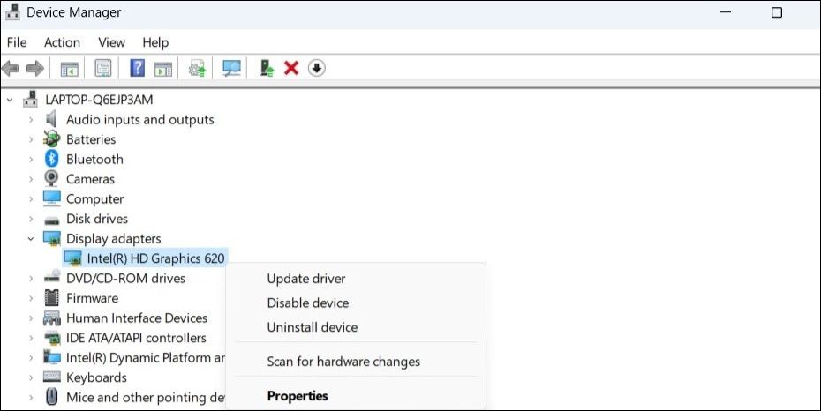Click the Intel HD Graphics 620 device icon

[x=72, y=258]
